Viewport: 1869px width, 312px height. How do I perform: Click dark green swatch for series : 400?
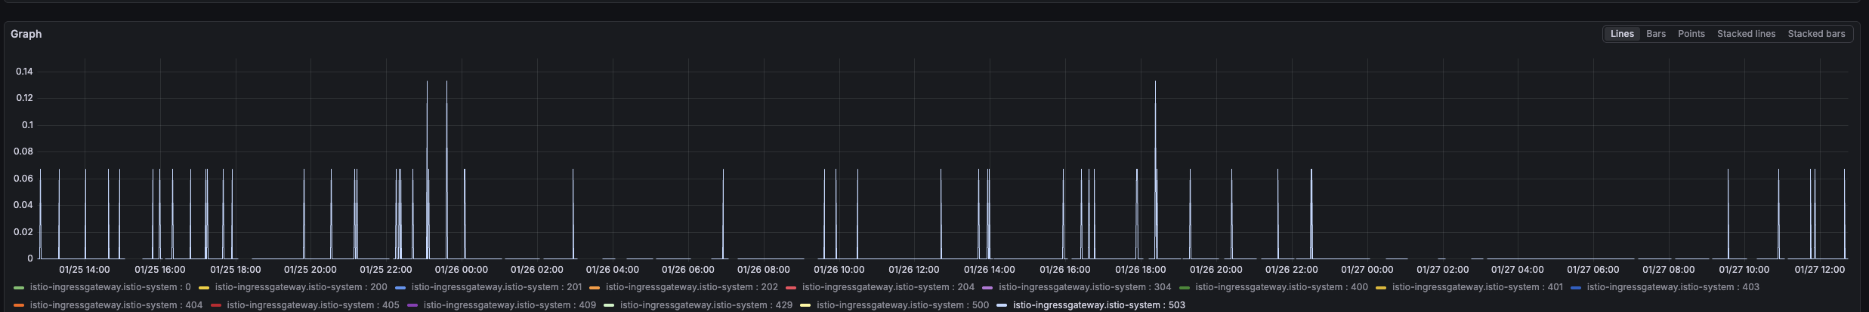tap(1185, 288)
